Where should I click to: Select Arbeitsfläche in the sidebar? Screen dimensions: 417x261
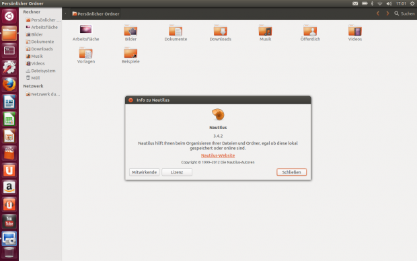coord(41,27)
